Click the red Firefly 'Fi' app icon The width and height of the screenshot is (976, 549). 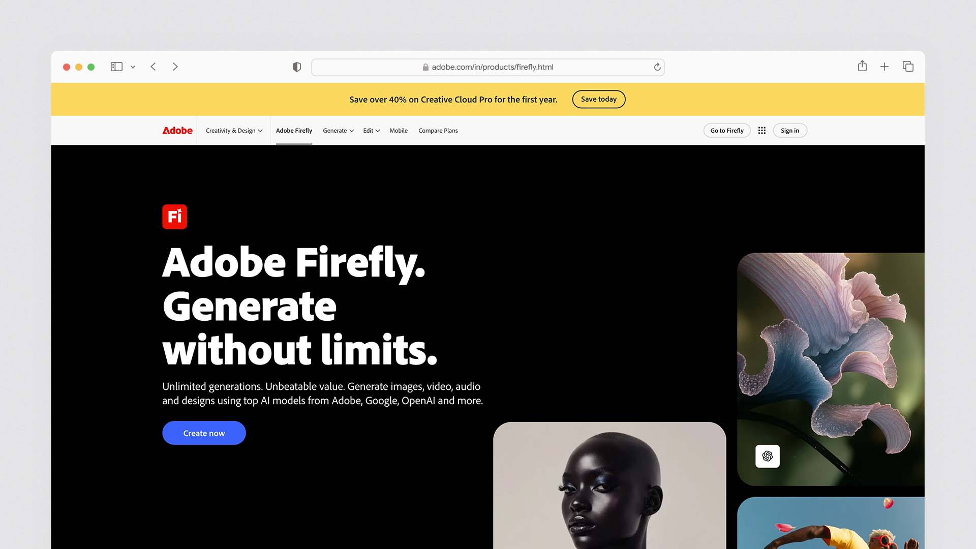(174, 217)
